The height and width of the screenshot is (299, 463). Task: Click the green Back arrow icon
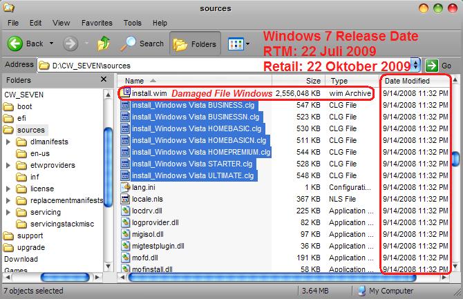(15, 44)
